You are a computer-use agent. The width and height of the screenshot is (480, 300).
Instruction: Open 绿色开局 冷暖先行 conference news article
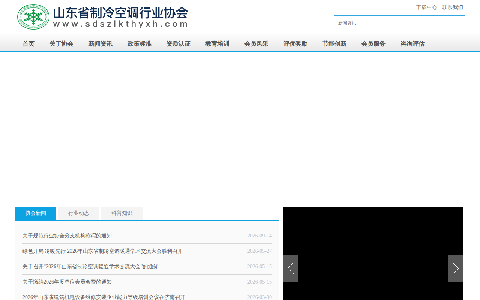point(102,251)
